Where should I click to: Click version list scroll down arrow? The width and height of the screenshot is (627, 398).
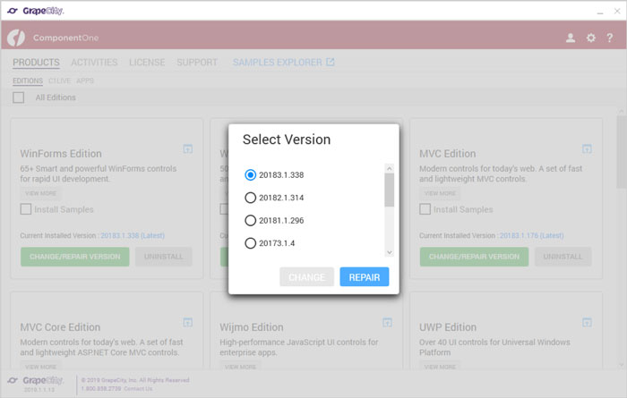(x=390, y=252)
